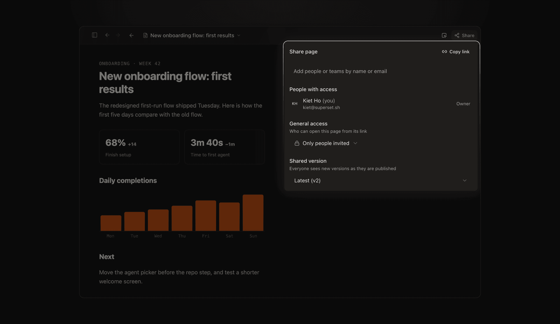Click the Sun bar in chart

pyautogui.click(x=253, y=213)
